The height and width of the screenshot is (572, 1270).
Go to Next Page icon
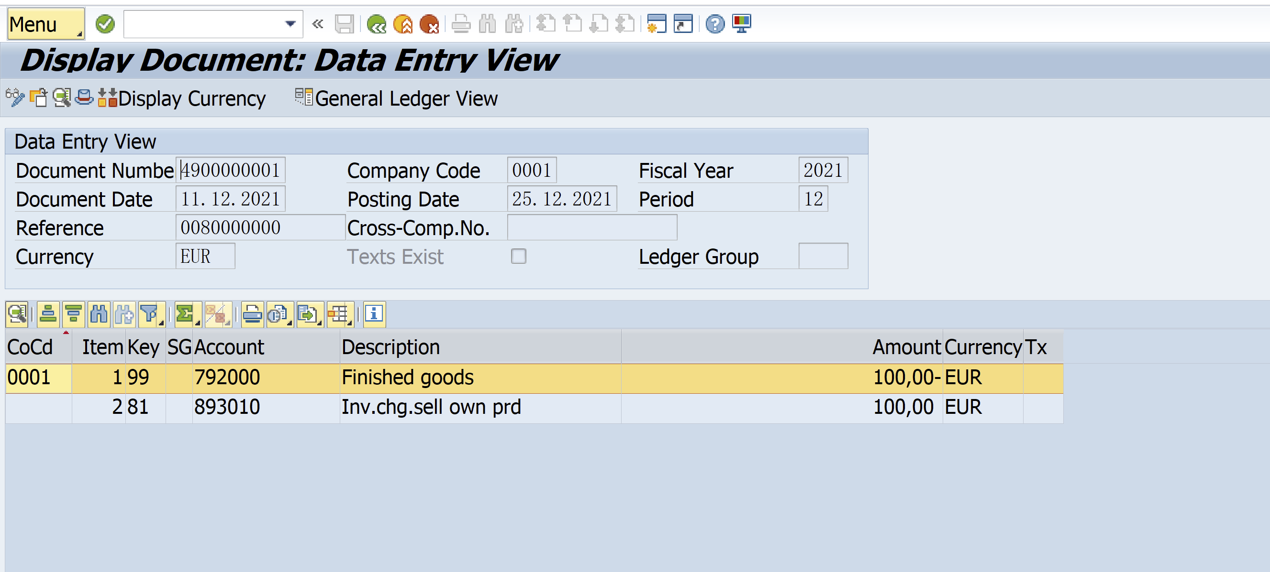coord(599,23)
